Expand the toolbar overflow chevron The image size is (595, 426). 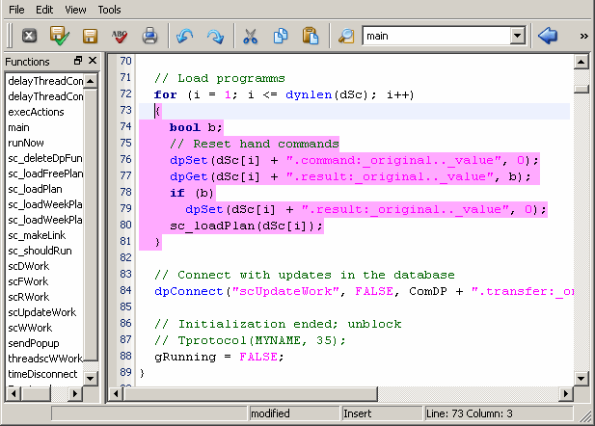pyautogui.click(x=583, y=36)
